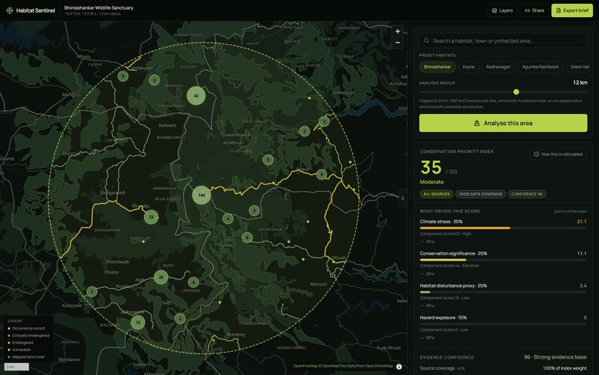This screenshot has width=599, height=375.
Task: Select the Radhanagari preset habitat
Action: [x=498, y=66]
